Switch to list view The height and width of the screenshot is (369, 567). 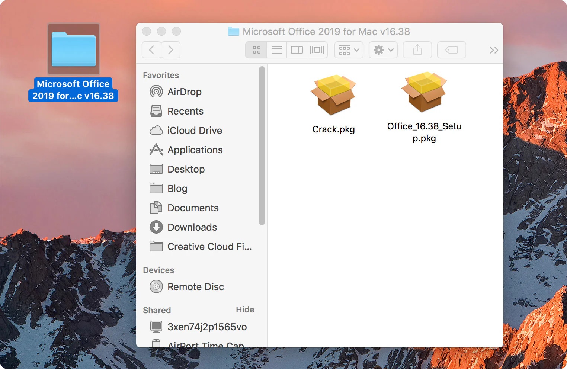277,50
